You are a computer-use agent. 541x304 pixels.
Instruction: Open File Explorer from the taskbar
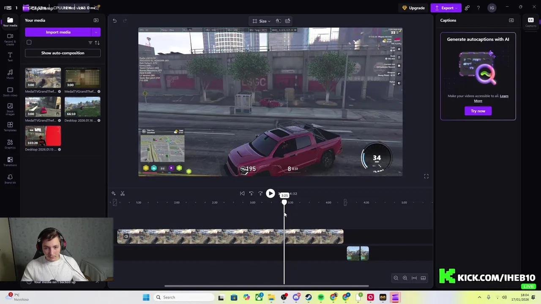(271, 297)
